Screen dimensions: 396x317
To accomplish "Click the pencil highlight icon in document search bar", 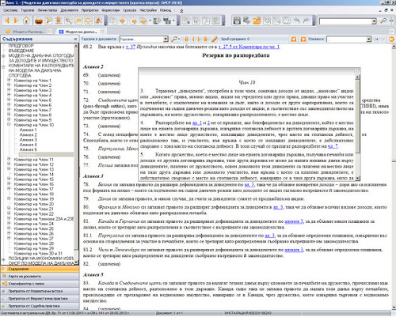I will pyautogui.click(x=214, y=39).
